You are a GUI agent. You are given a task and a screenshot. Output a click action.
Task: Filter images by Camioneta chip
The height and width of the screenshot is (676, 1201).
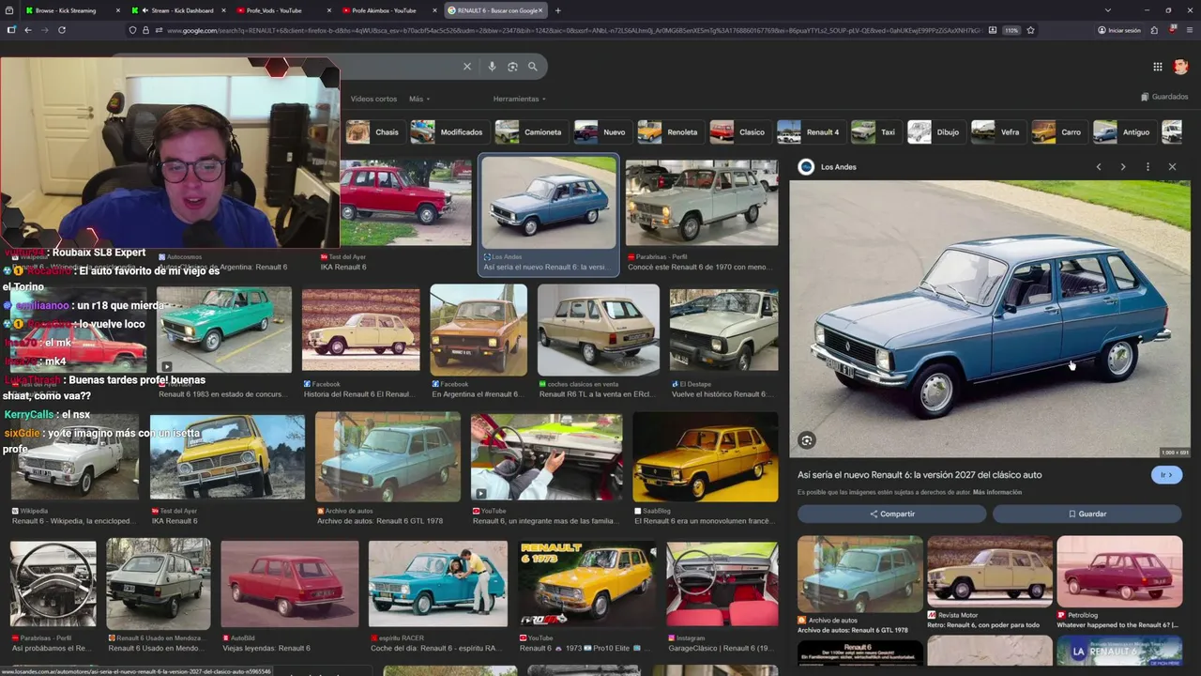tap(529, 132)
